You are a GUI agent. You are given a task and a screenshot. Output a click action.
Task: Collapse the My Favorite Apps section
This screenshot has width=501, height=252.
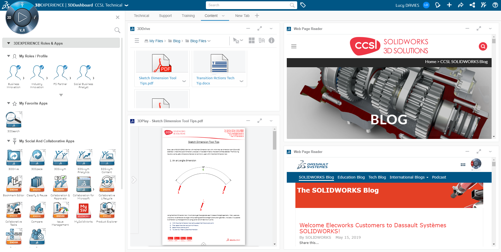(9, 103)
